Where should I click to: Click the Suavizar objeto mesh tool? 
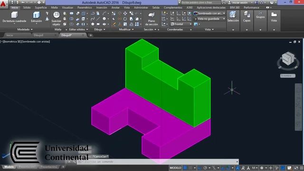click(x=57, y=19)
